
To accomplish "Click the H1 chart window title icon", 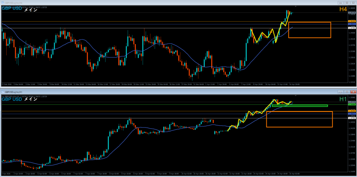I will (x=3, y=92).
